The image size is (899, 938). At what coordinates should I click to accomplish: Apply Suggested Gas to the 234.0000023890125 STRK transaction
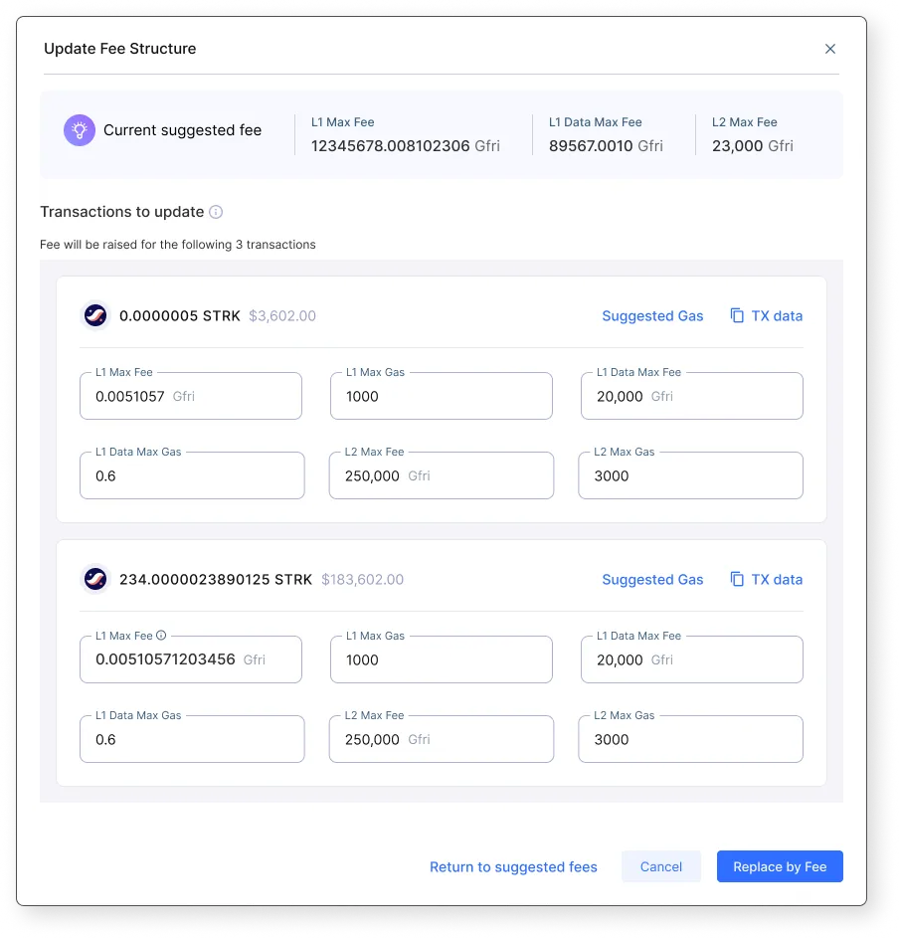click(652, 579)
